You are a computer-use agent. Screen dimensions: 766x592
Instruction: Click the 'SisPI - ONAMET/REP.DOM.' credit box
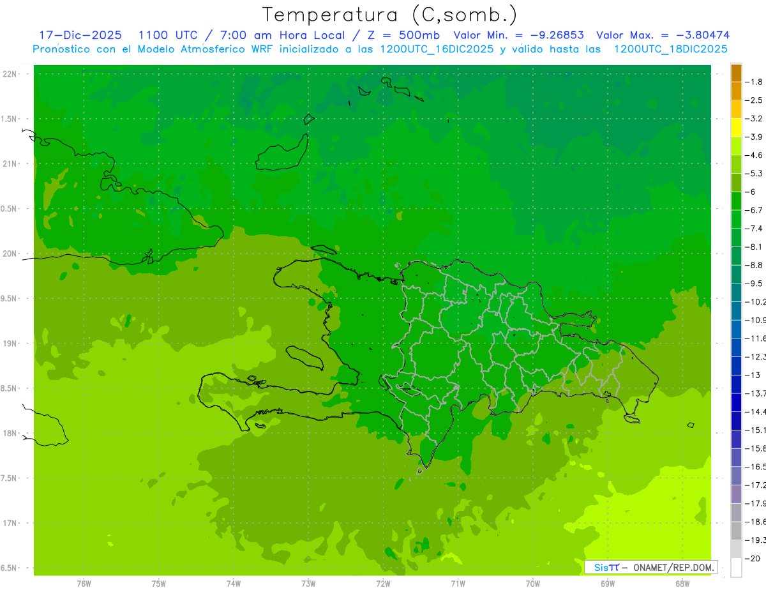(650, 567)
